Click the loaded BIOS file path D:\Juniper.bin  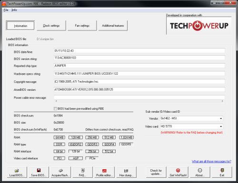pos(45,39)
